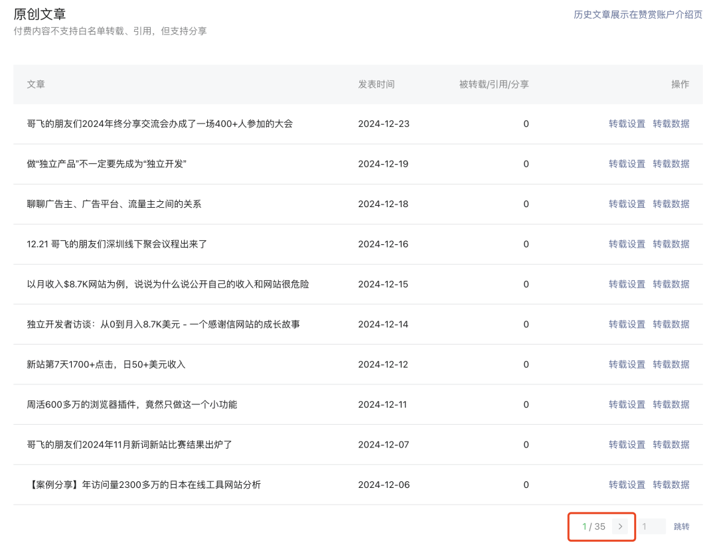717x553 pixels.
Task: Click the page number jump input field
Action: click(x=652, y=526)
